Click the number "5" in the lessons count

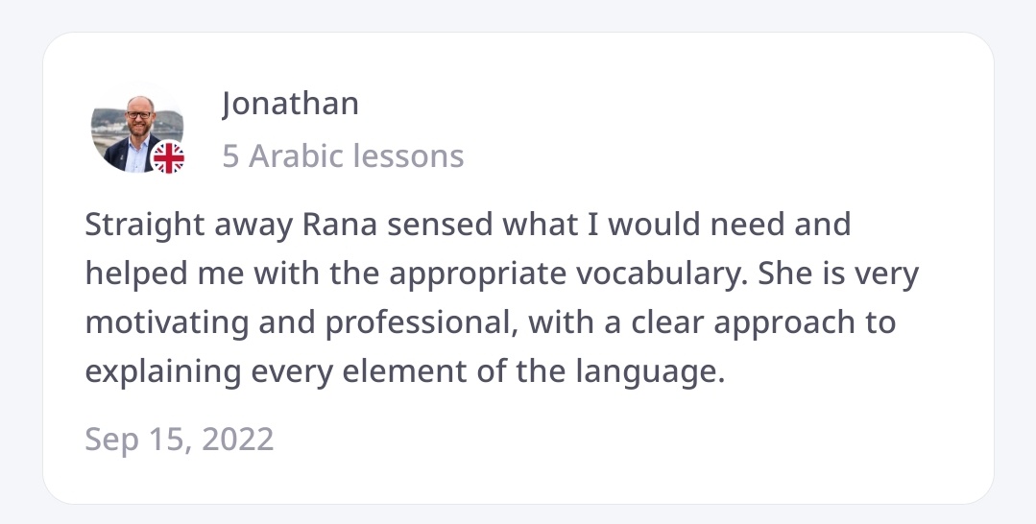pos(230,155)
